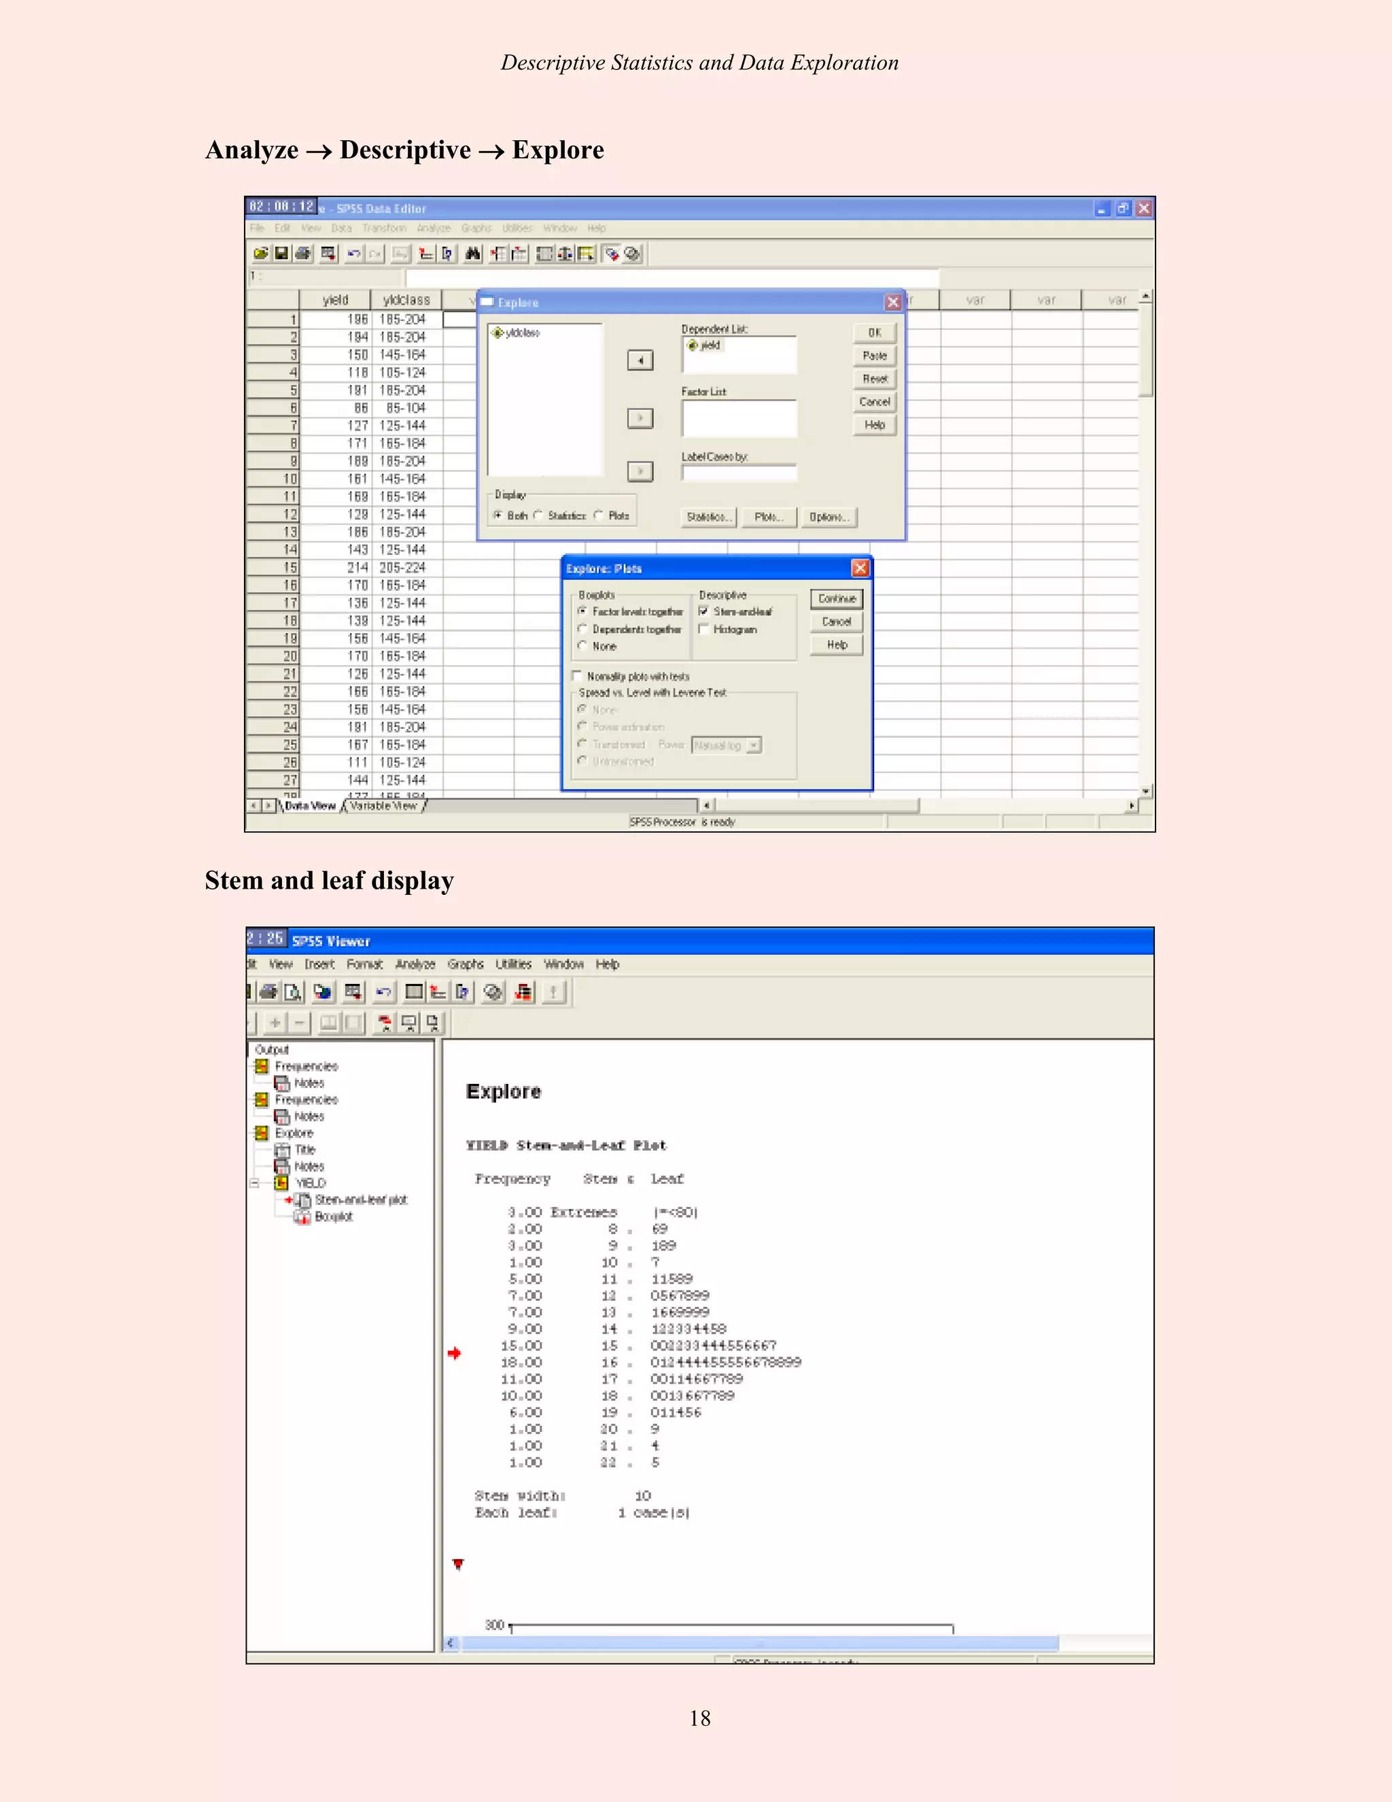Click the Go to Data icon in SPSS Viewer
This screenshot has height=1802, width=1392.
415,991
